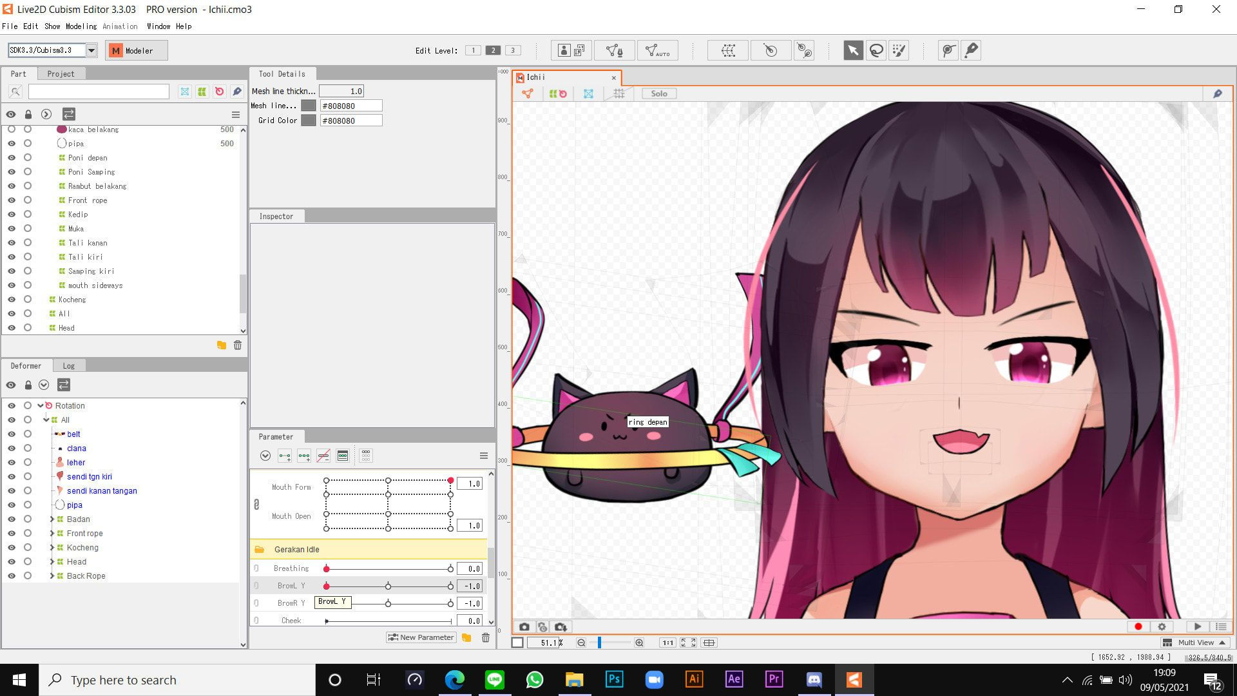Toggle visibility of belt deformer
Image resolution: width=1237 pixels, height=696 pixels.
12,434
